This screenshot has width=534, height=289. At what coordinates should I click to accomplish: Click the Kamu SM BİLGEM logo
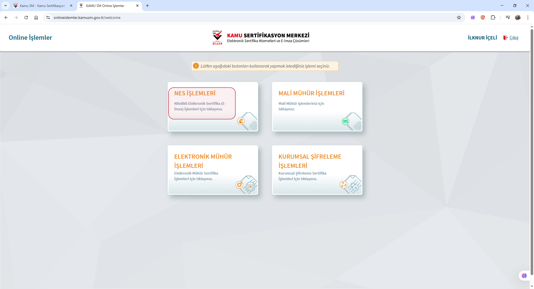point(217,38)
